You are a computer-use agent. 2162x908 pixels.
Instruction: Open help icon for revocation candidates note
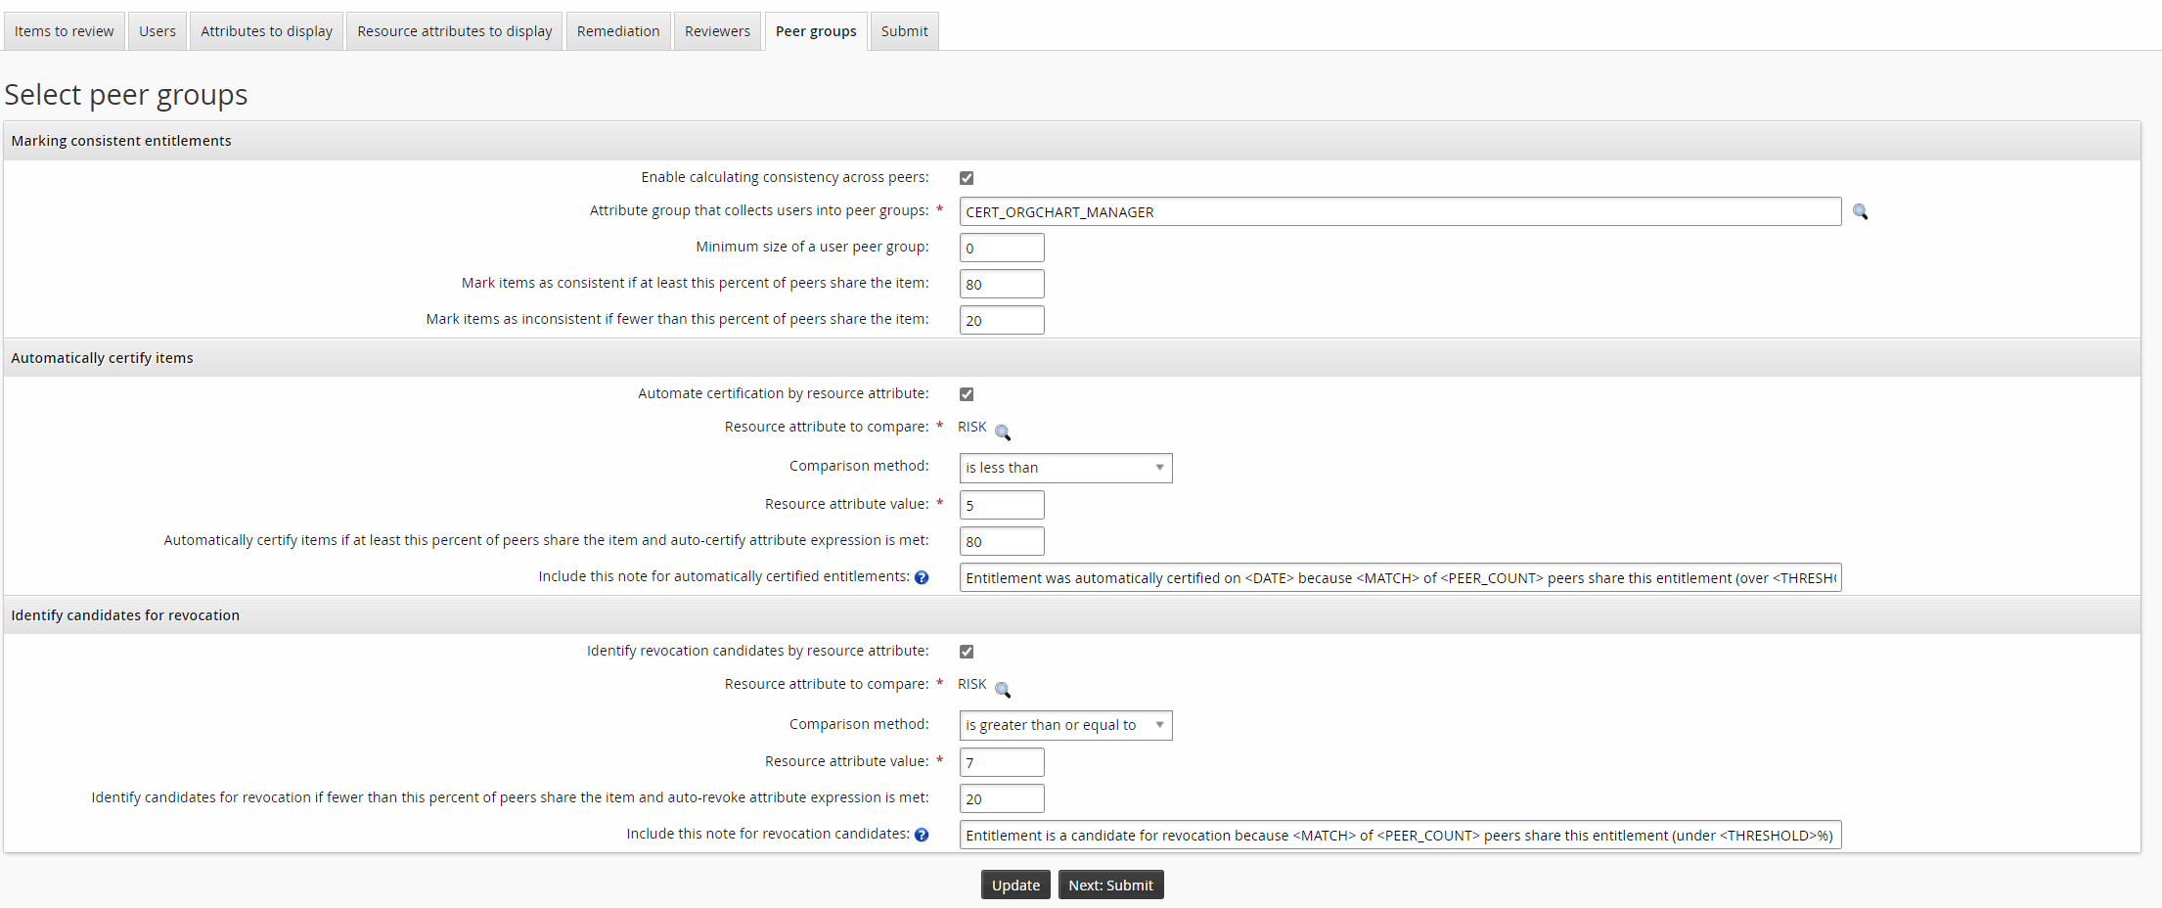[x=922, y=835]
